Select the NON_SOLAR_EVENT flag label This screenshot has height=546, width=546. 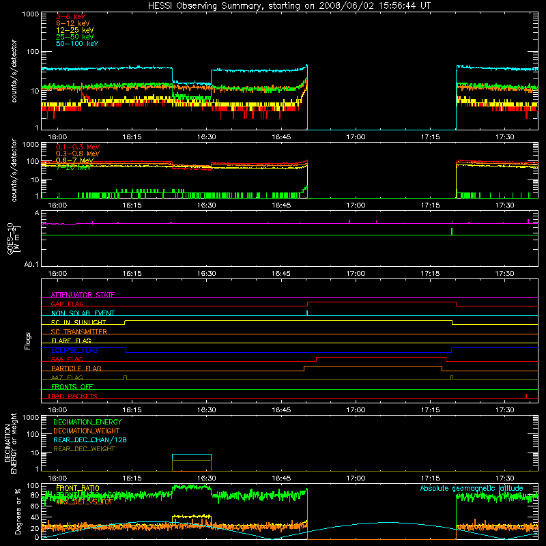click(83, 313)
